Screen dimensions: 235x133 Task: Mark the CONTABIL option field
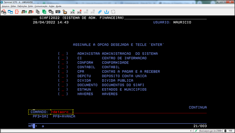pyautogui.click(x=63, y=67)
